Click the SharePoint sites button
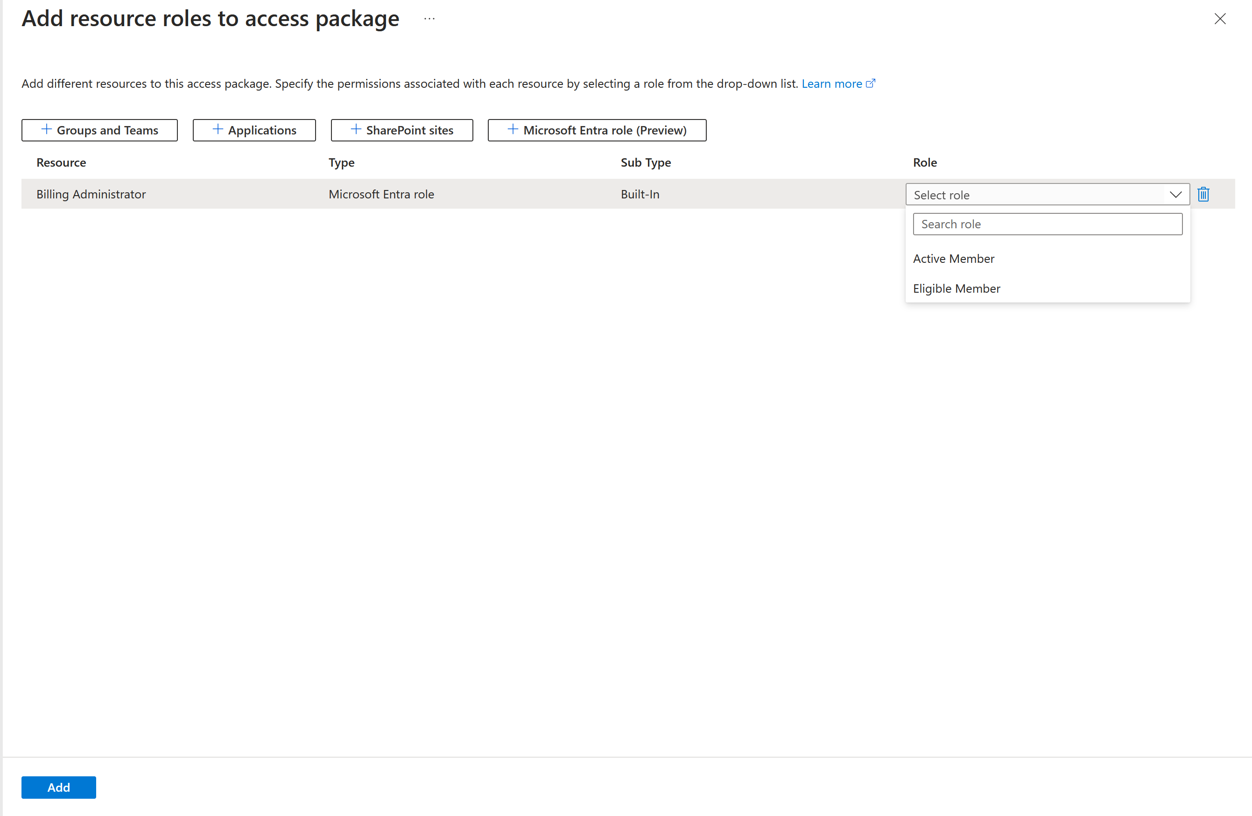The image size is (1252, 816). [402, 130]
